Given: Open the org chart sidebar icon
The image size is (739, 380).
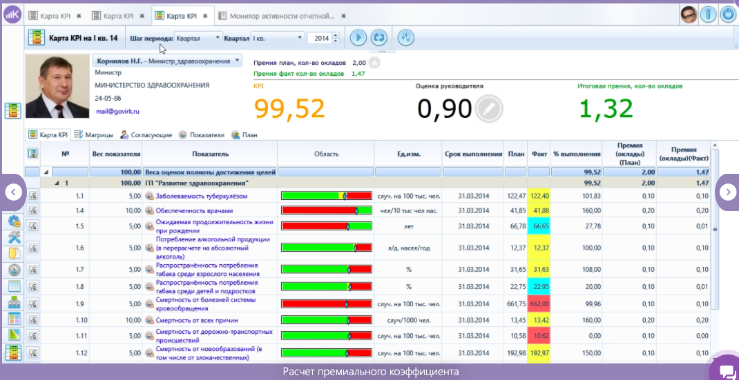Looking at the screenshot, I should point(14,303).
